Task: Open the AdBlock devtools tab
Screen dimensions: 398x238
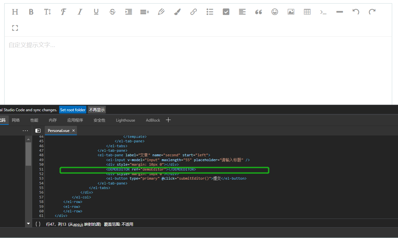Action: [153, 120]
